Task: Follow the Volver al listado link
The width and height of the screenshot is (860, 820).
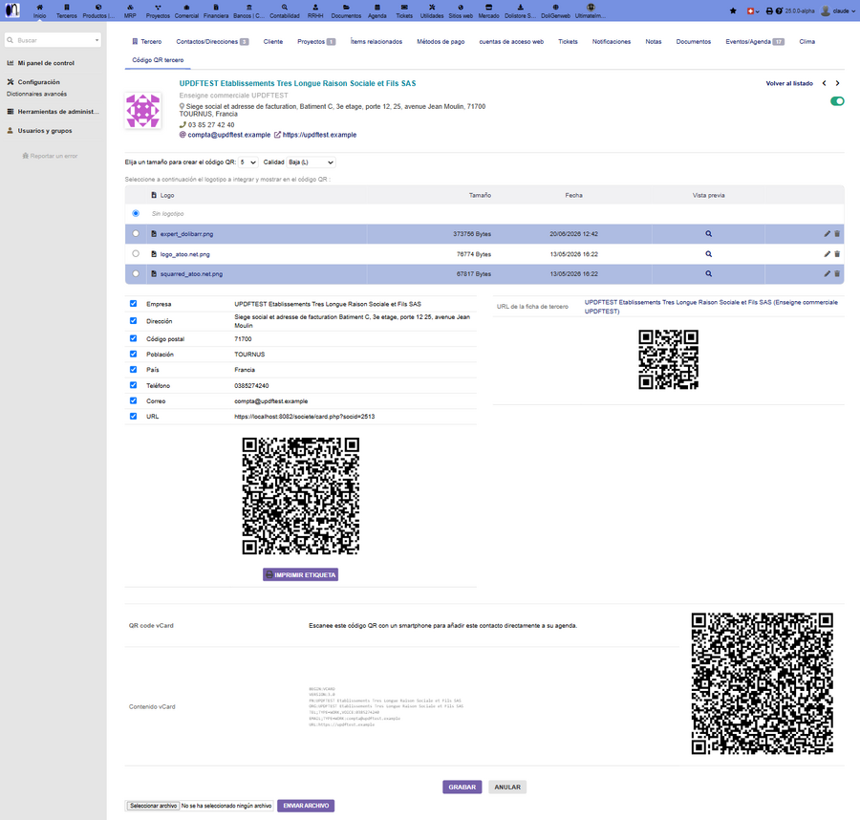Action: (789, 83)
